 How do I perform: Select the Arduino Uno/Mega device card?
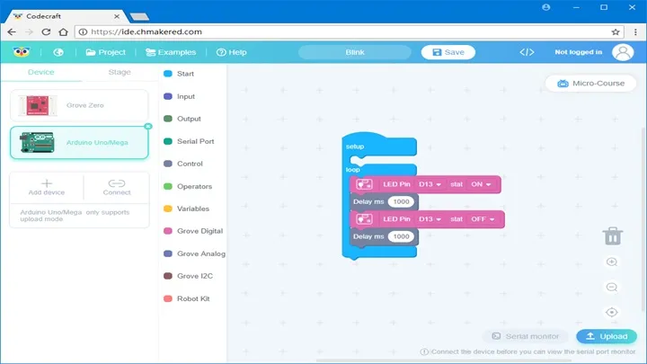click(x=79, y=142)
